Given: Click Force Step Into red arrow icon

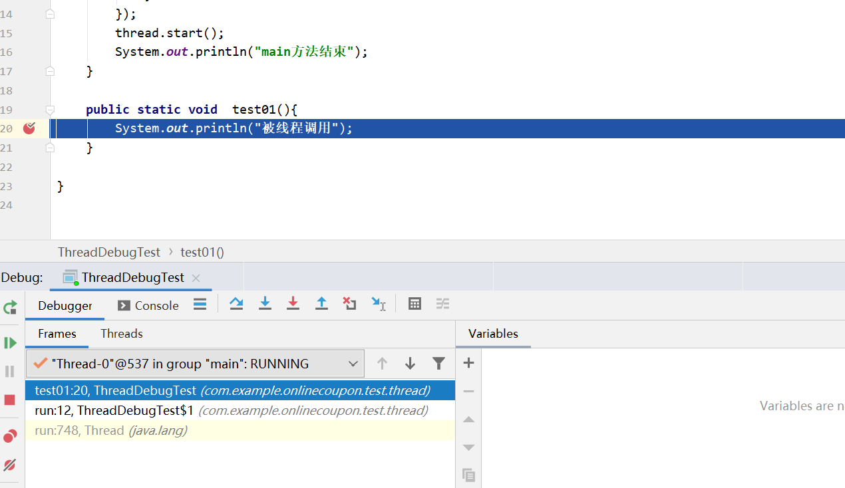Looking at the screenshot, I should tap(293, 304).
